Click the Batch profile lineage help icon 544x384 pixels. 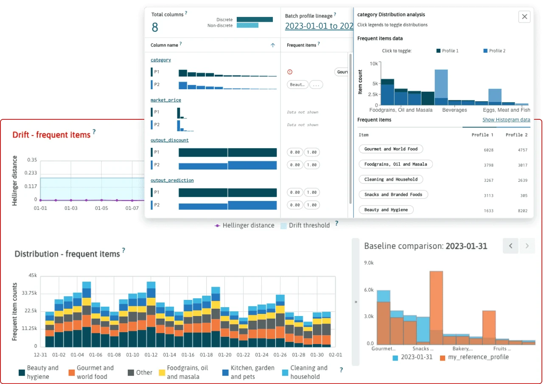coord(335,14)
